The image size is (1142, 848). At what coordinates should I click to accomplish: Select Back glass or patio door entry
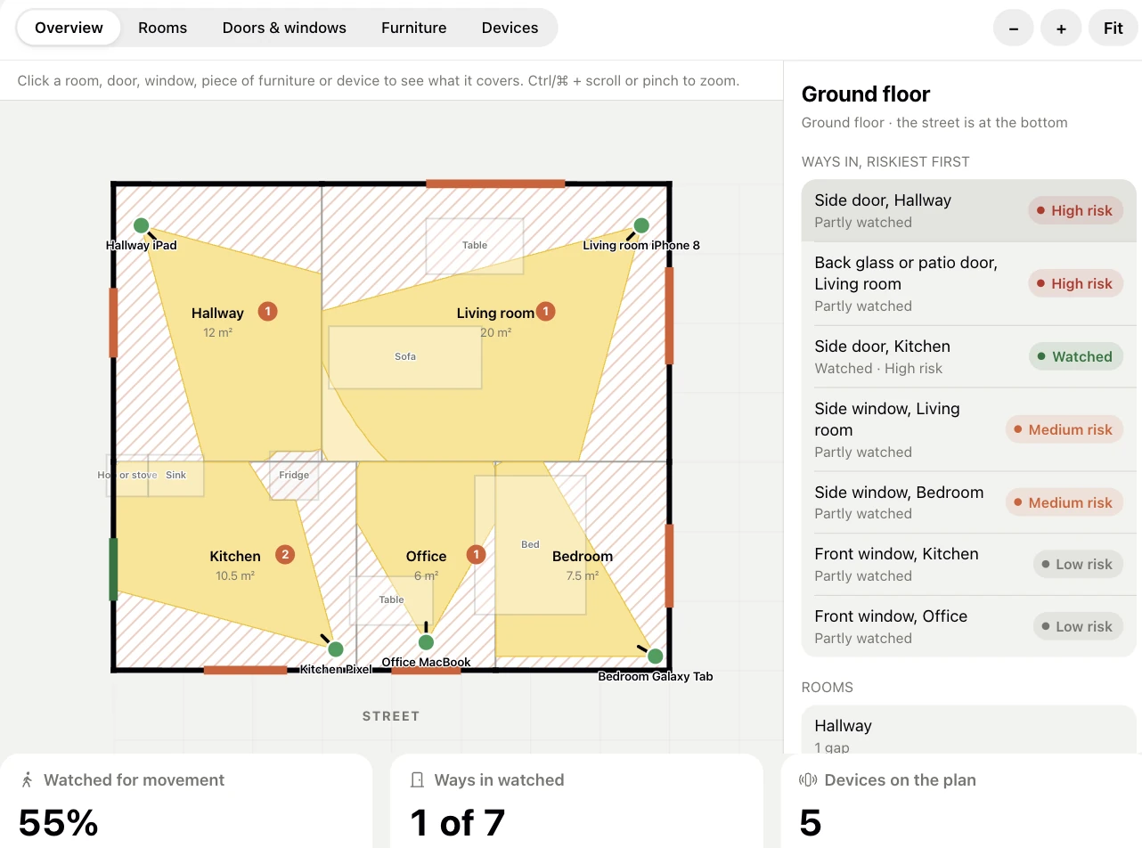[x=968, y=283]
